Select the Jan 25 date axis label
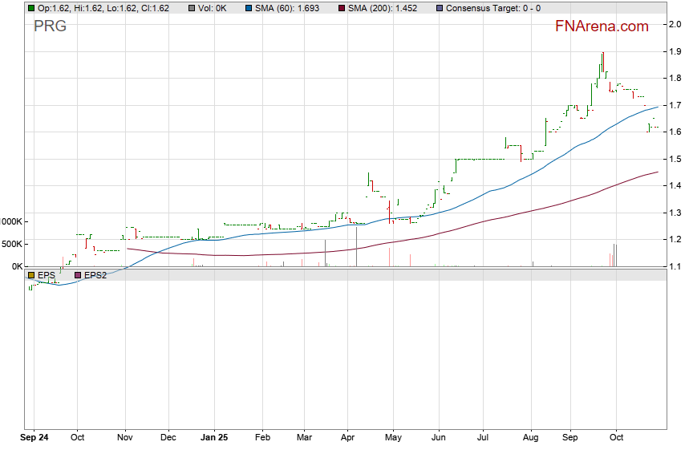The image size is (689, 454). pos(213,439)
